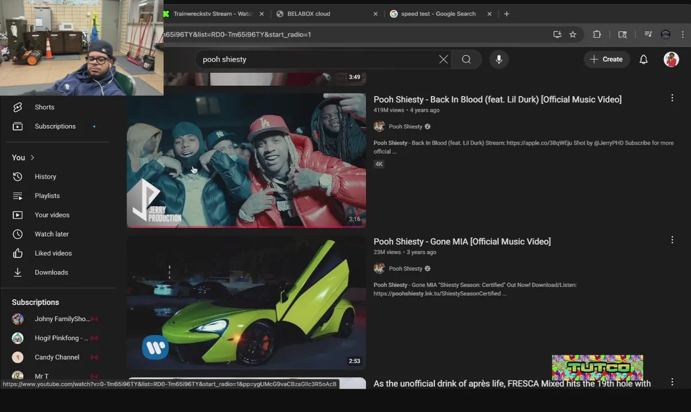Close the BELABOX cloud tab
The image size is (691, 412).
(x=376, y=14)
